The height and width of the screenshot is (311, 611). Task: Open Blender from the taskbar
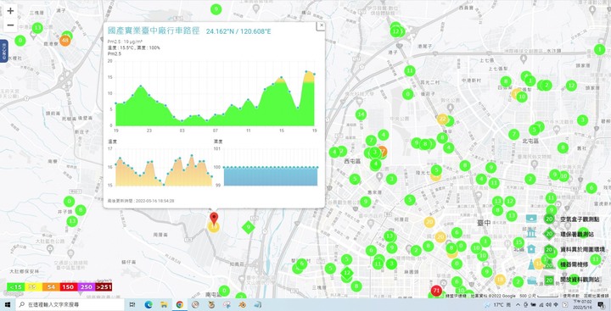click(243, 304)
